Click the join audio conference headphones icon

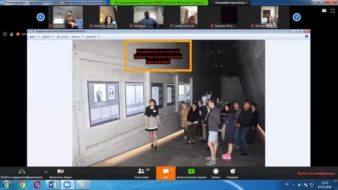pyautogui.click(x=21, y=172)
